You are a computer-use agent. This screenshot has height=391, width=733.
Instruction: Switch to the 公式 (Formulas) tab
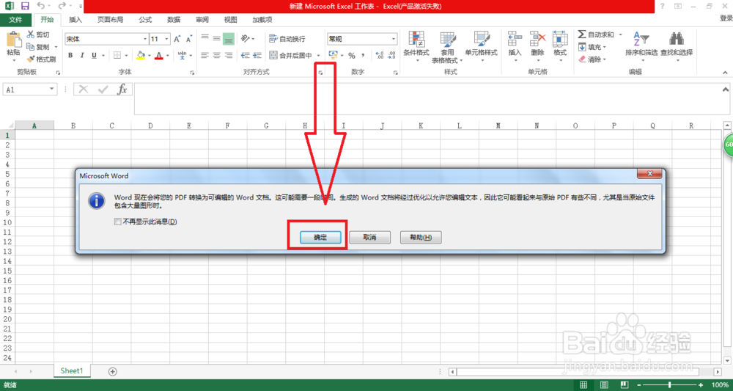coord(145,20)
